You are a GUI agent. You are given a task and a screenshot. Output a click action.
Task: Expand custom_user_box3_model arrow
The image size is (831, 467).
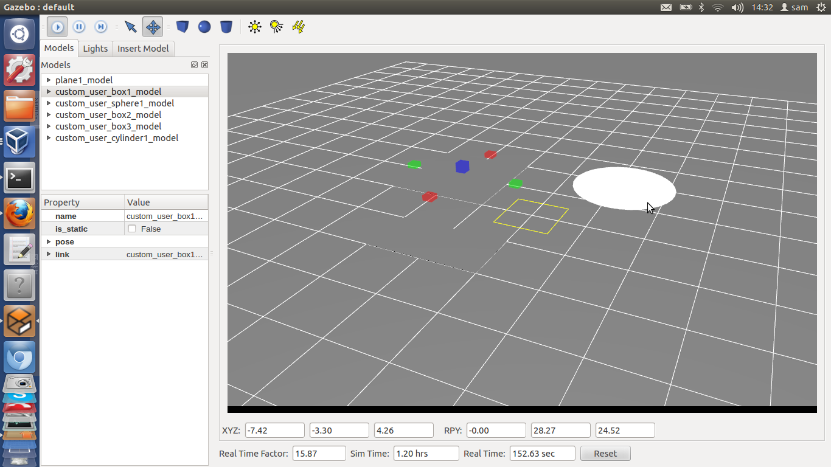point(49,126)
